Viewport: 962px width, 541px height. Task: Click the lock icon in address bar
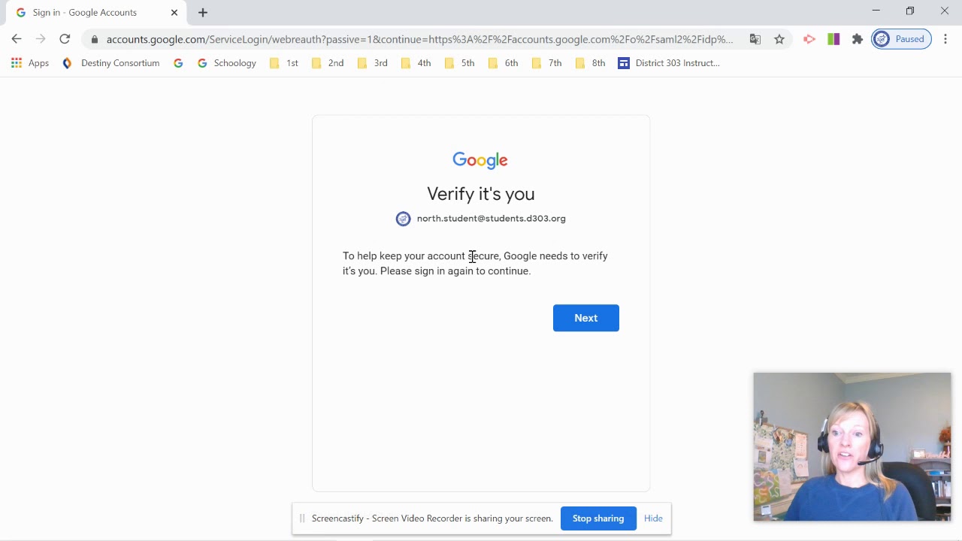95,39
